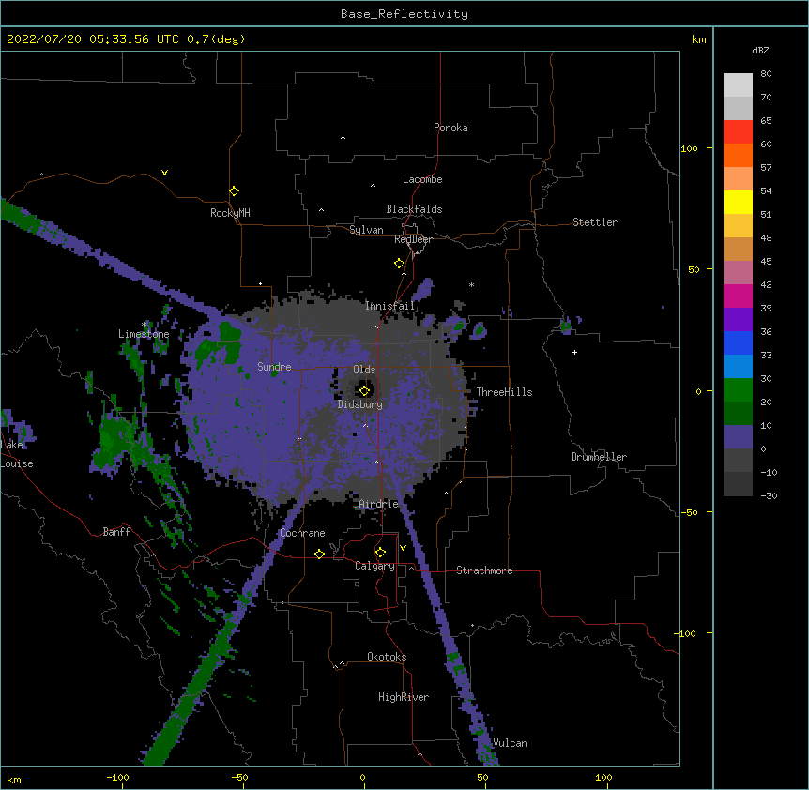This screenshot has height=790, width=809.
Task: Click the Drumheller label
Action: 599,457
